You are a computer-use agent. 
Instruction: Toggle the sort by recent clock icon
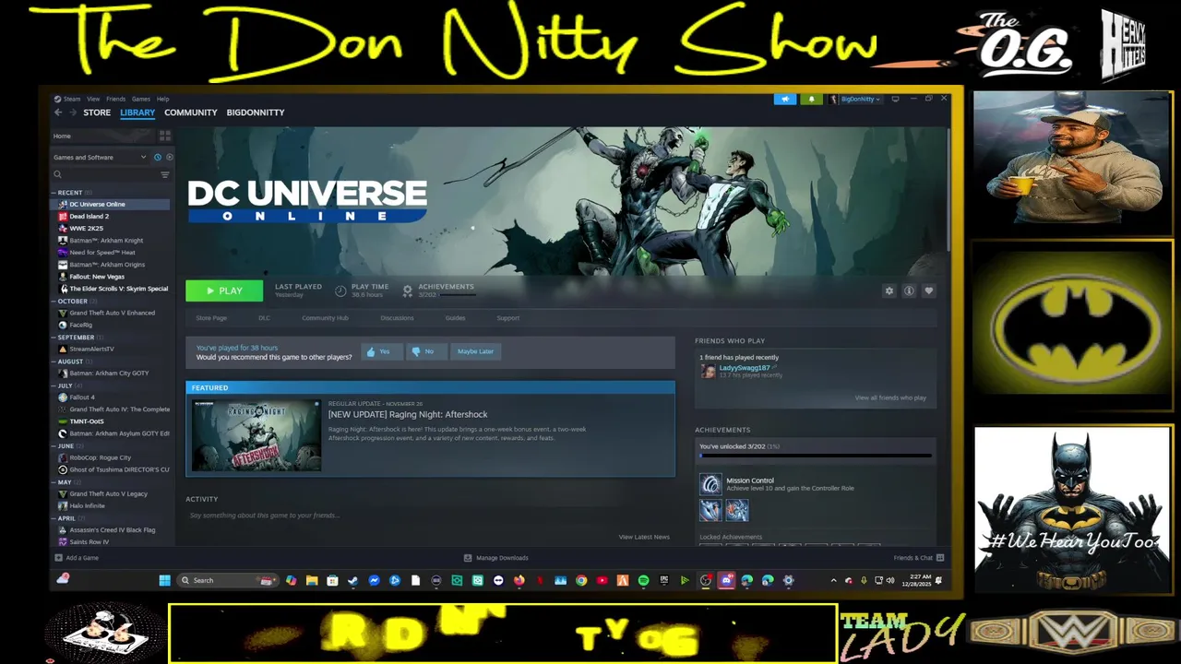(x=158, y=158)
